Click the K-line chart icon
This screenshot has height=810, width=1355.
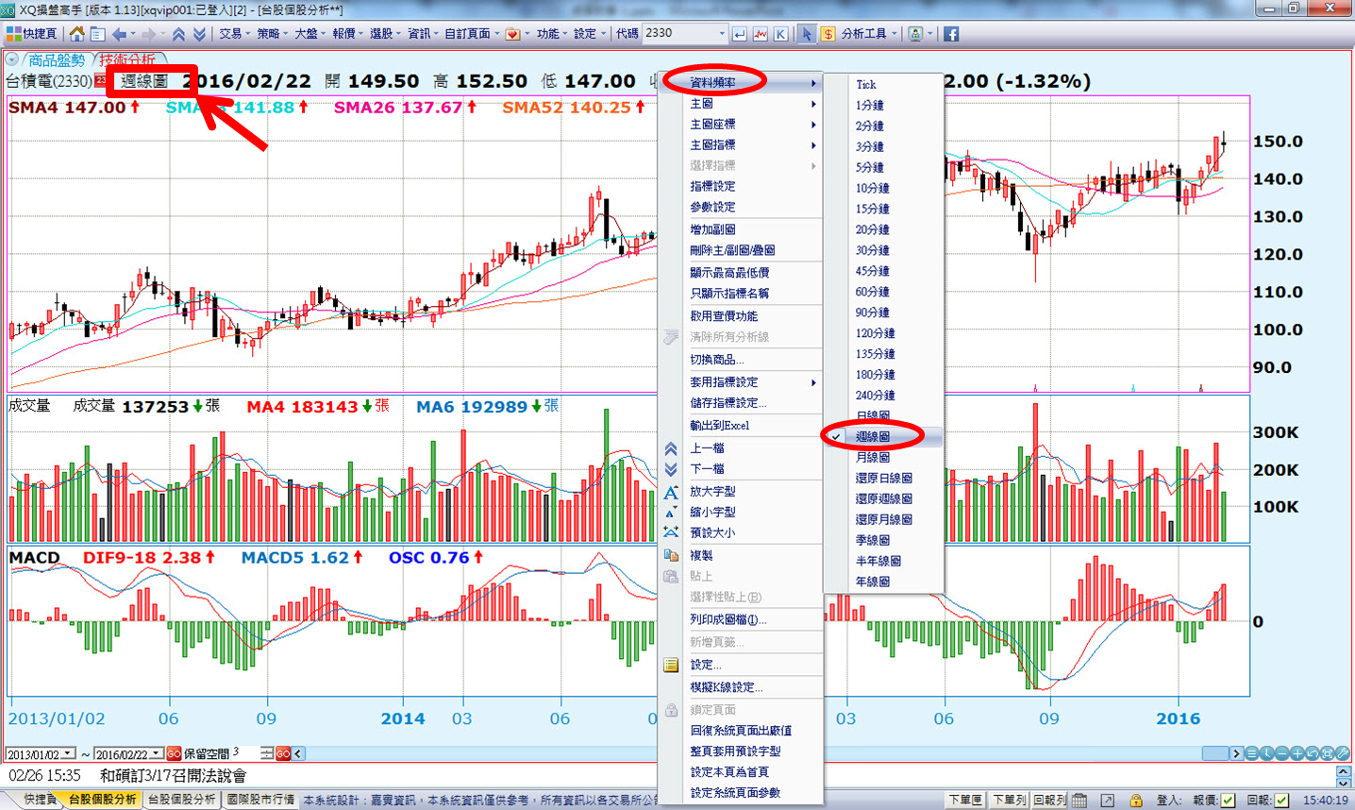point(781,34)
